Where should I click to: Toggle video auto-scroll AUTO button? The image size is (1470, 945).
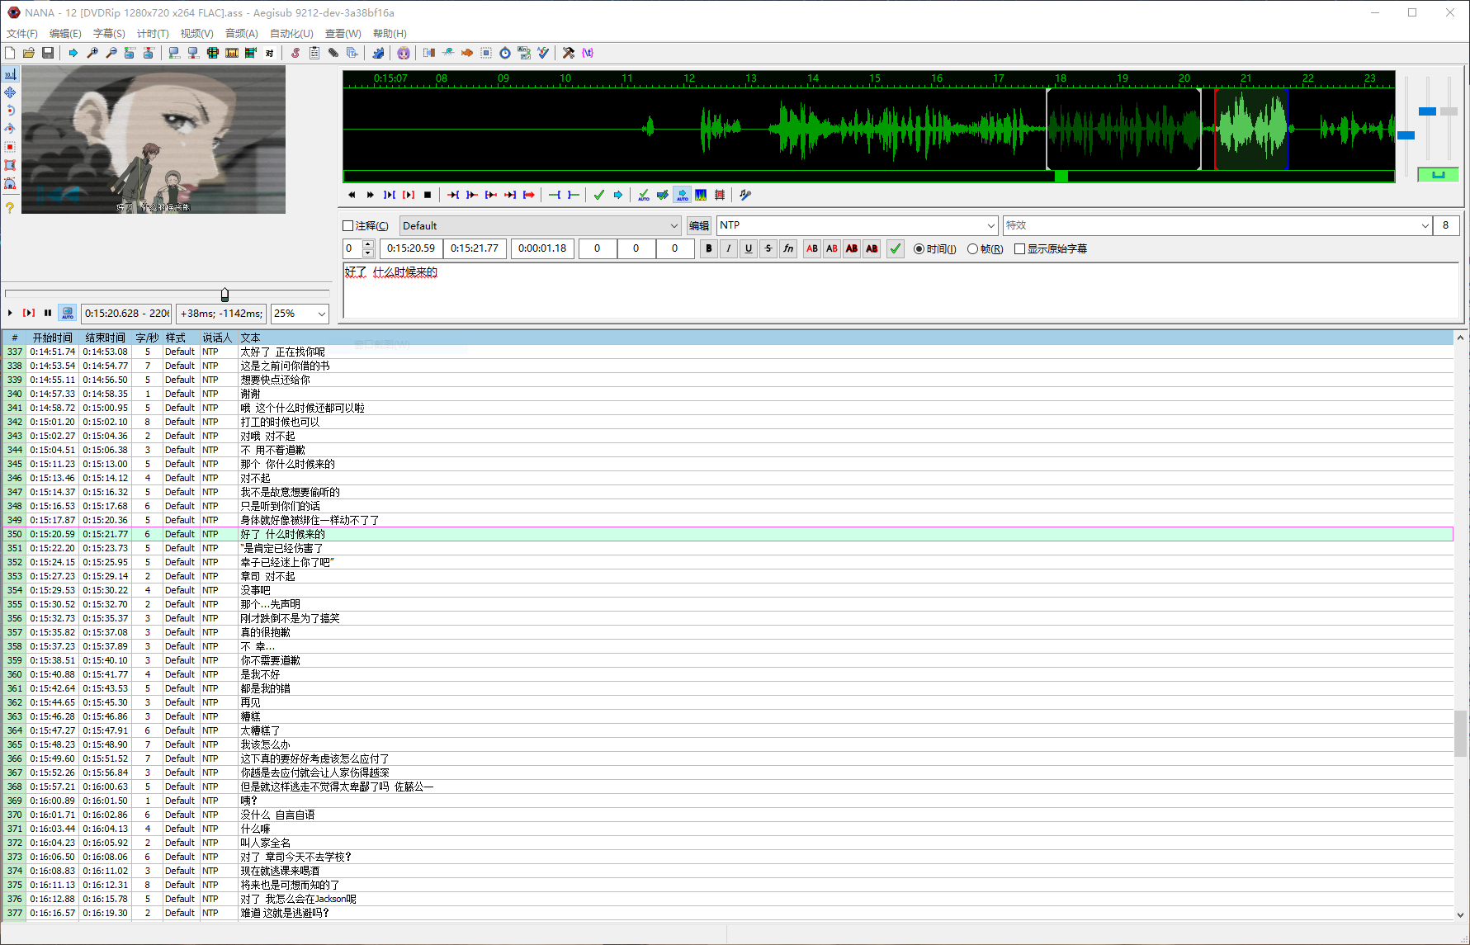68,313
